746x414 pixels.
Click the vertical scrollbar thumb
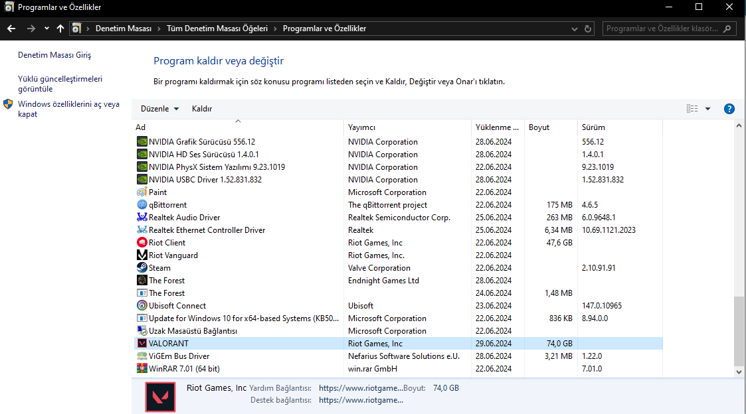[739, 330]
